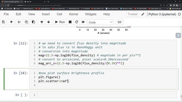Click the pencil edit mode indicator
The height and width of the screenshot is (102, 182).
point(143,14)
